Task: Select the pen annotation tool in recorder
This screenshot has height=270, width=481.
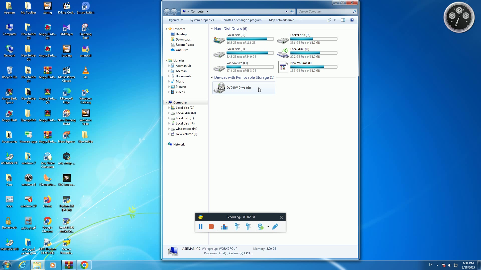Action: point(275,226)
